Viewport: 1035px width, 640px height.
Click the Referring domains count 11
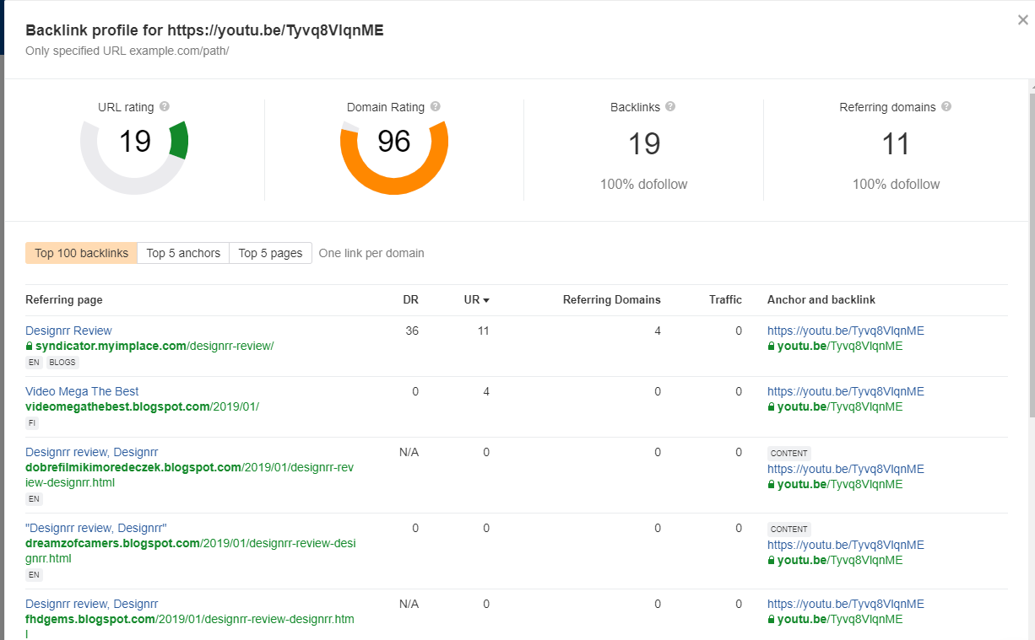coord(896,144)
